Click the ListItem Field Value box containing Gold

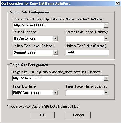pyautogui.click(x=87, y=52)
